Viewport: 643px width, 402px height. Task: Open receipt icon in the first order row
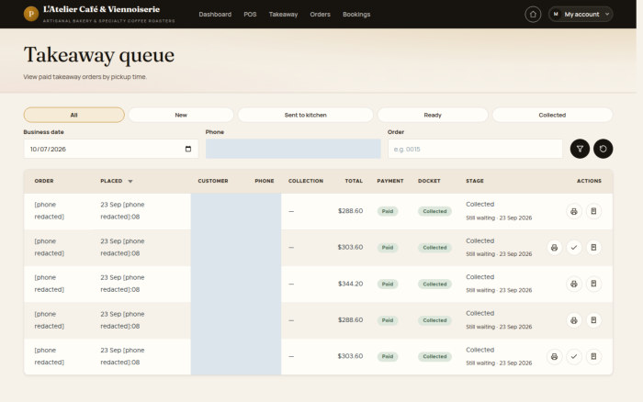tap(593, 211)
